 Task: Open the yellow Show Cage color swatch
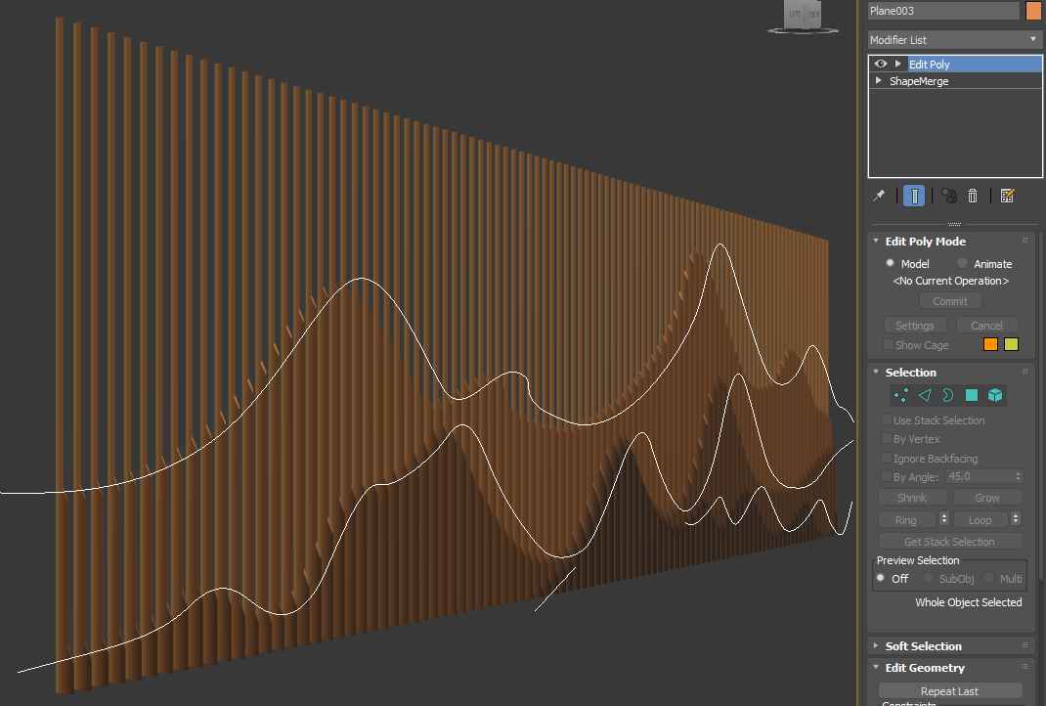coord(1012,344)
